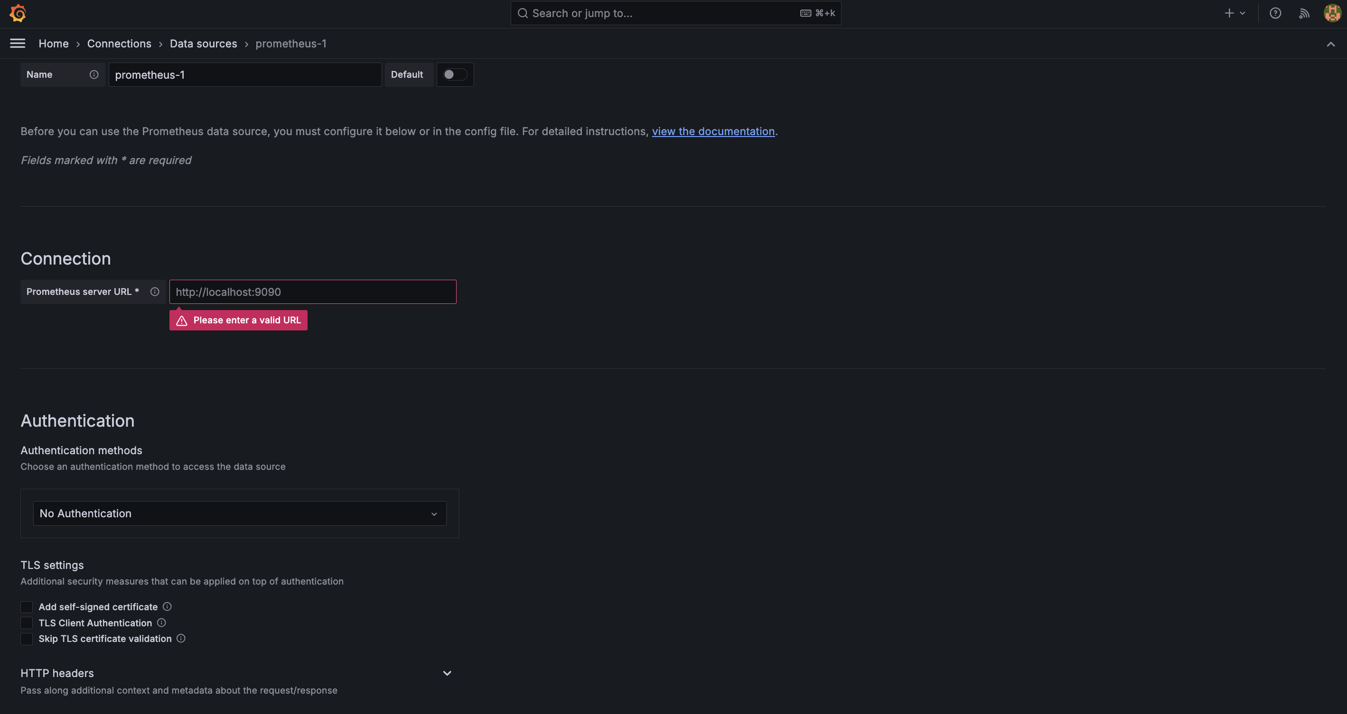Click the search magnifier icon
The image size is (1347, 714).
pos(523,13)
